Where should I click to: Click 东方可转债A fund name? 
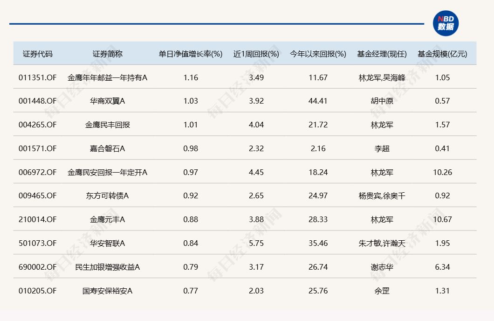point(107,195)
